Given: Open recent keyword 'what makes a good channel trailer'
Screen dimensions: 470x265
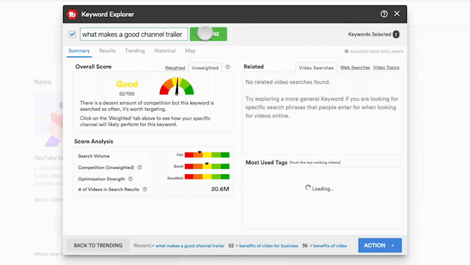Looking at the screenshot, I should click(190, 245).
